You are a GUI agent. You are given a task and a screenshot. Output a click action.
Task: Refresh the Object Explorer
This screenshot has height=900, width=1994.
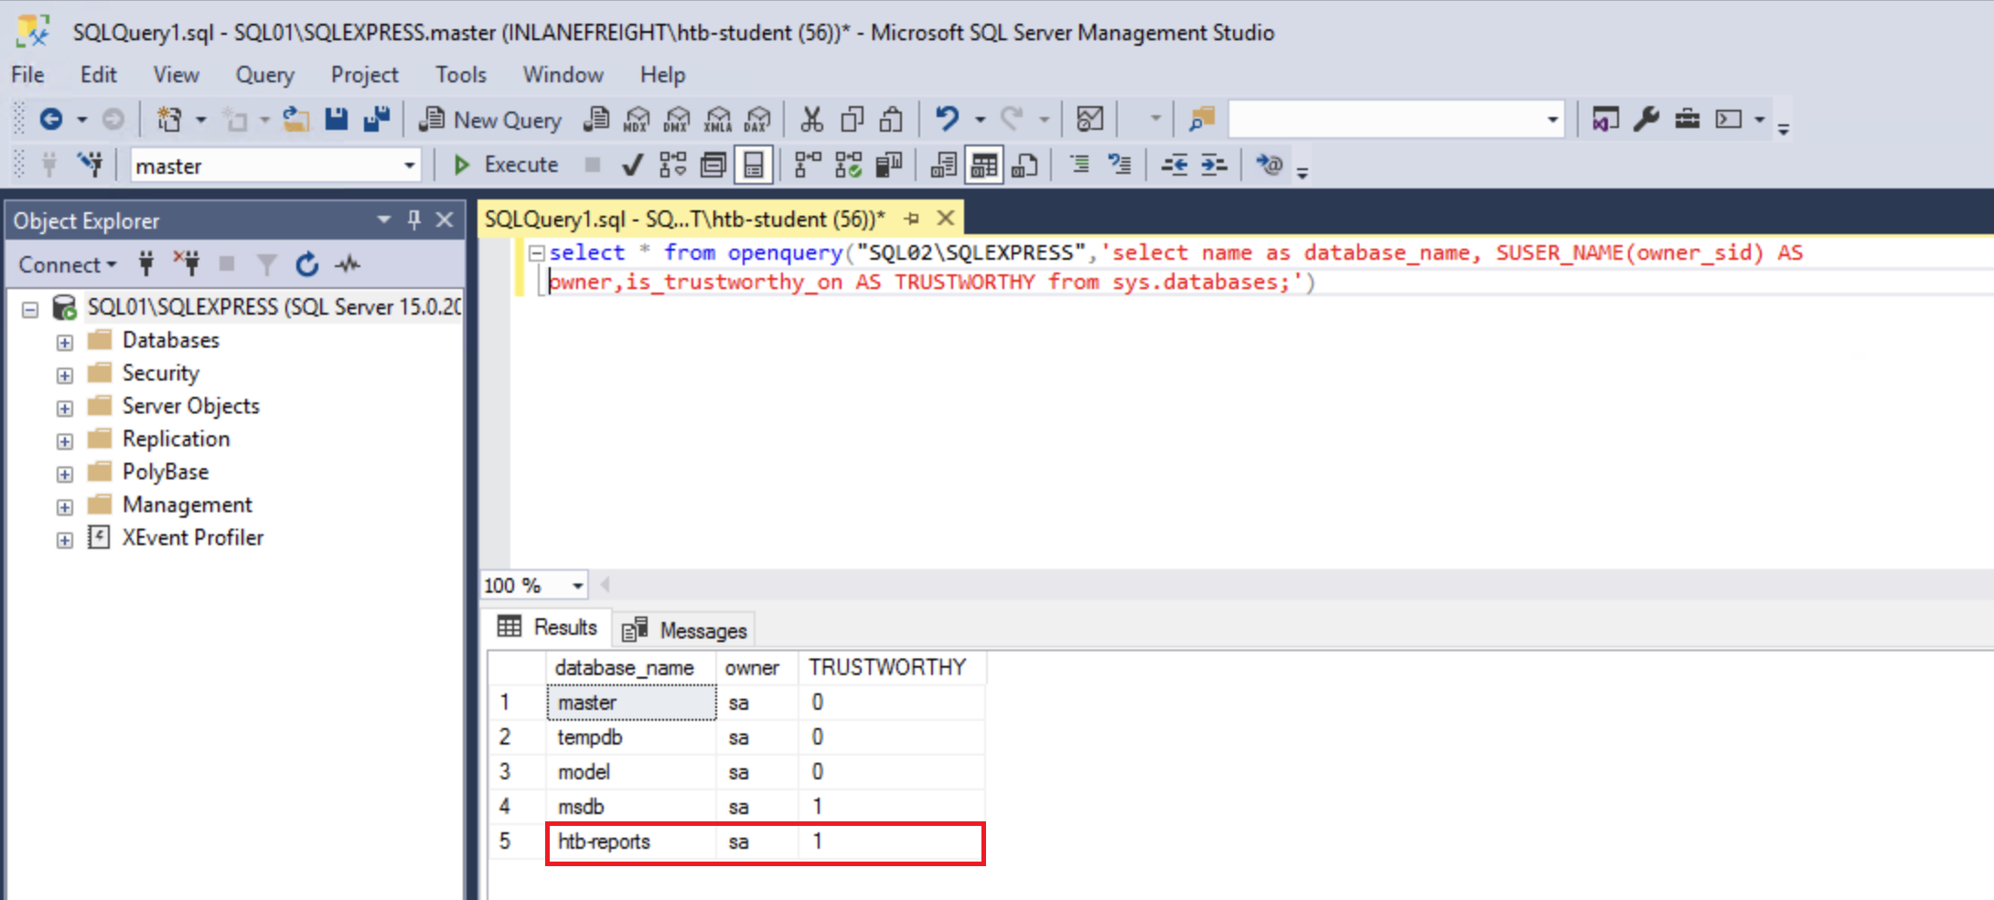[x=307, y=265]
